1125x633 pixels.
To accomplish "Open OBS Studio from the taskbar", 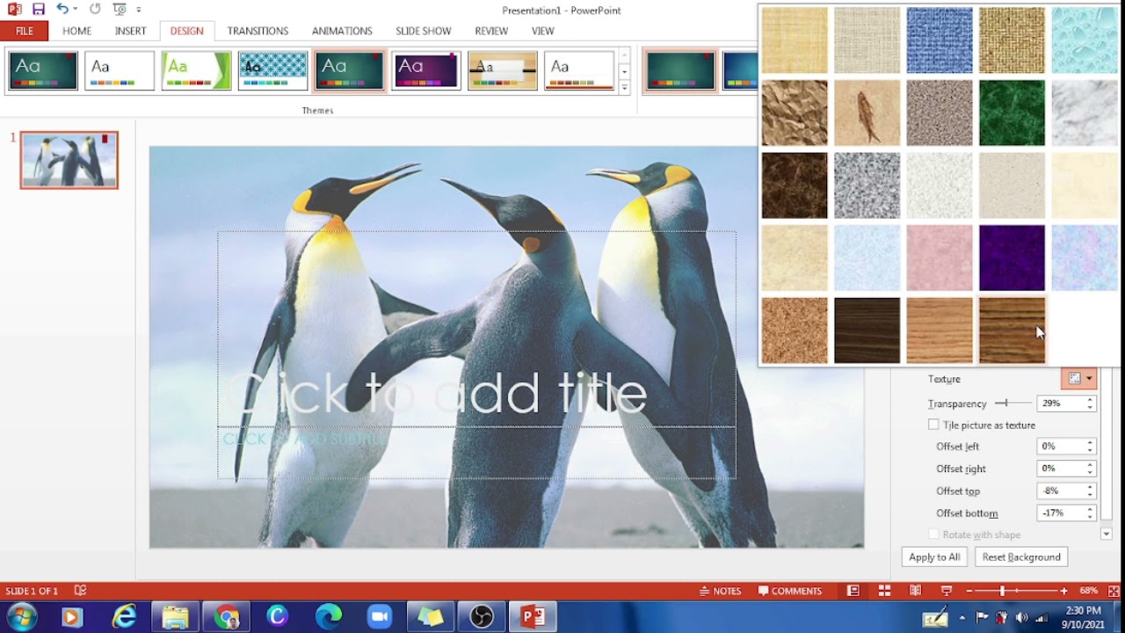I will point(482,617).
